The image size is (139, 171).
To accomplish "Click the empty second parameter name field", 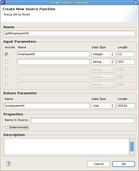I will [53, 62].
